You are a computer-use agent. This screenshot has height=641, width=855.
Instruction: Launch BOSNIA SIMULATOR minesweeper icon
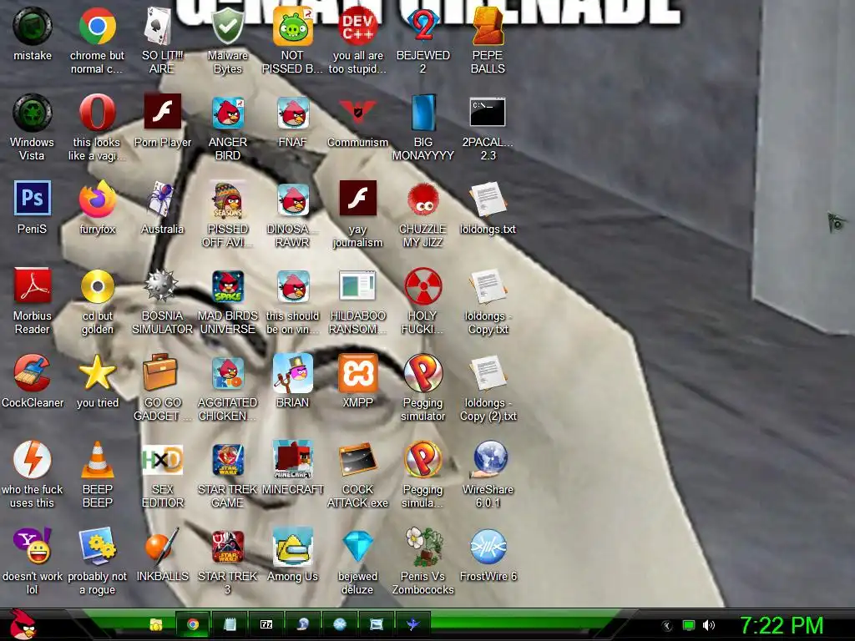162,286
